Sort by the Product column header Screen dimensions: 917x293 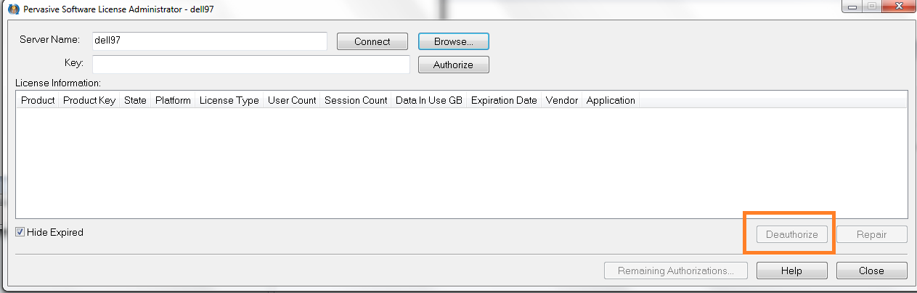coord(38,101)
